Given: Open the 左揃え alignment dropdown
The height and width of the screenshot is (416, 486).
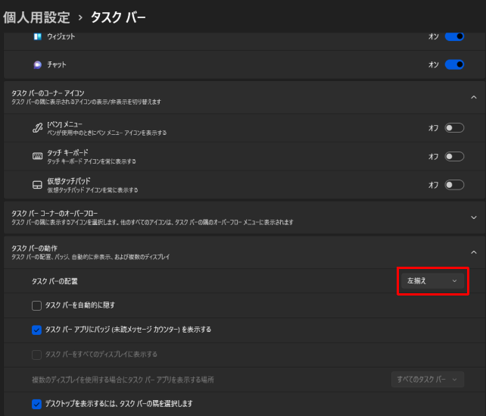Looking at the screenshot, I should pyautogui.click(x=433, y=281).
